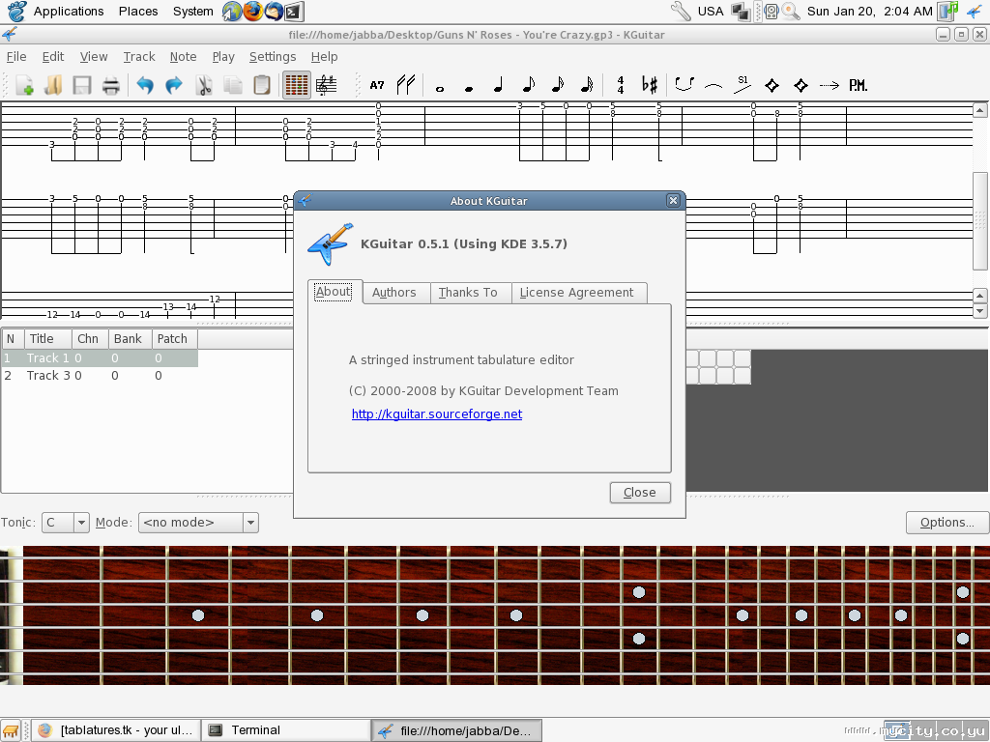990x742 pixels.
Task: Switch to the Authors tab
Action: [x=393, y=293]
